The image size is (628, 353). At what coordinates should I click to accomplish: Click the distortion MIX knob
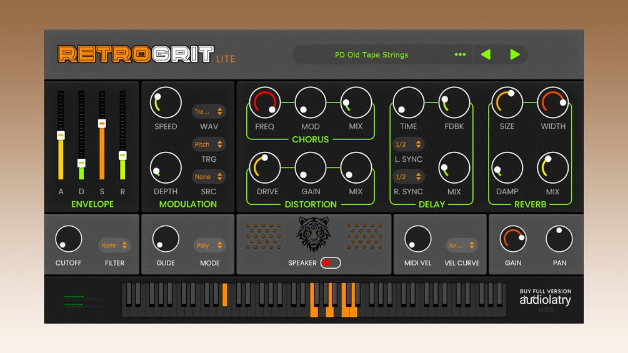(356, 167)
